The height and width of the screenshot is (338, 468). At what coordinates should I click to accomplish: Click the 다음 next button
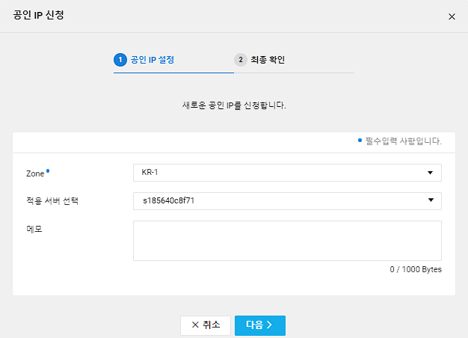pyautogui.click(x=260, y=325)
